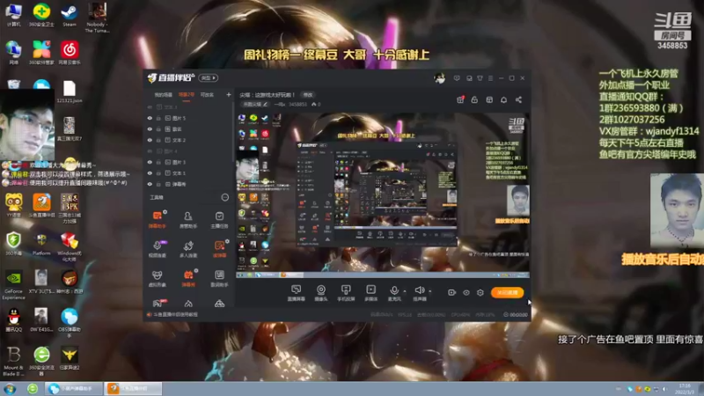Open the 弹幕助手 danmaku helper tool
704x396 pixels.
158,219
